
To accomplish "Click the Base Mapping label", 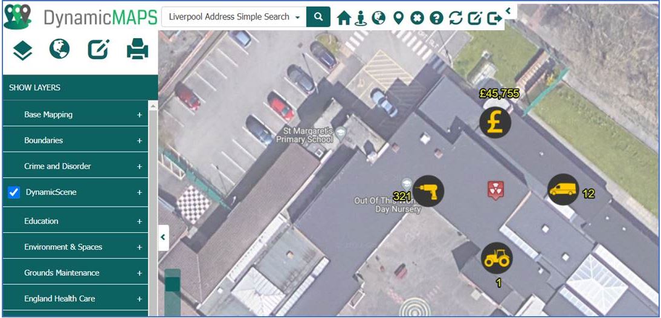I will point(48,115).
